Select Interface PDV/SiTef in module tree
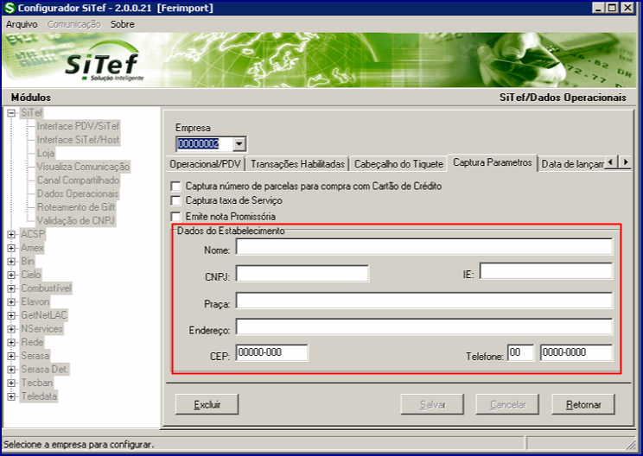 pos(78,126)
